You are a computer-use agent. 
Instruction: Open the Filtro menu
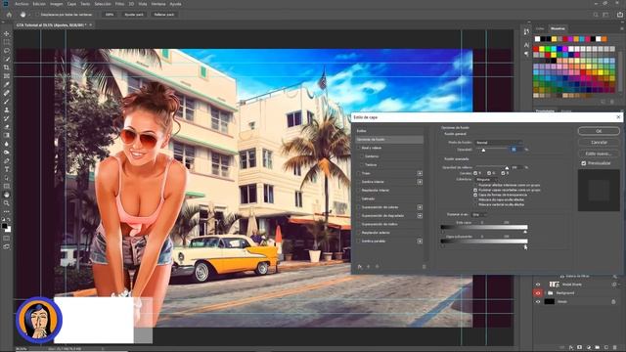[119, 4]
